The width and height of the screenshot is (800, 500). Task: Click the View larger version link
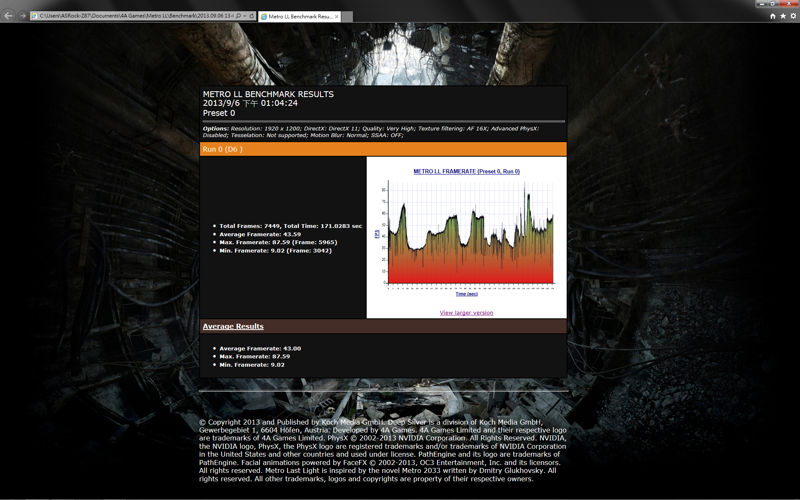466,312
